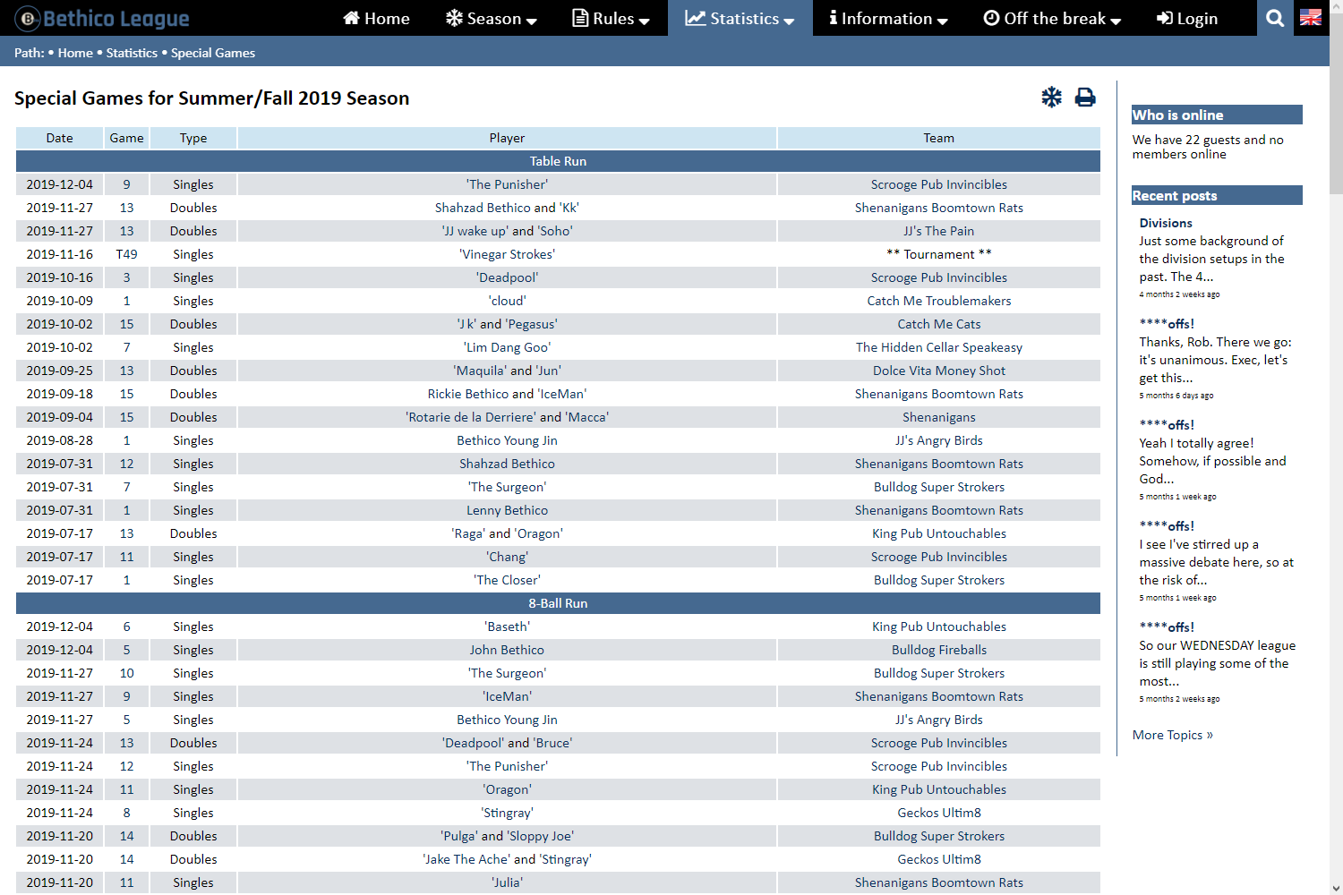This screenshot has width=1343, height=895.
Task: Open player 'Vinegar Strokes' link
Action: click(507, 254)
